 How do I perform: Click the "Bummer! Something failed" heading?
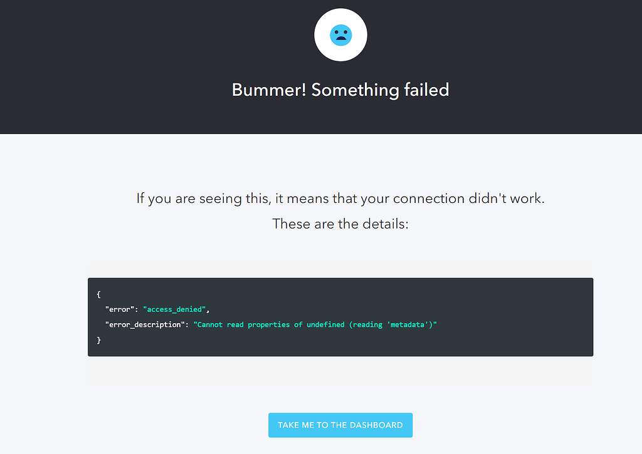pos(340,90)
